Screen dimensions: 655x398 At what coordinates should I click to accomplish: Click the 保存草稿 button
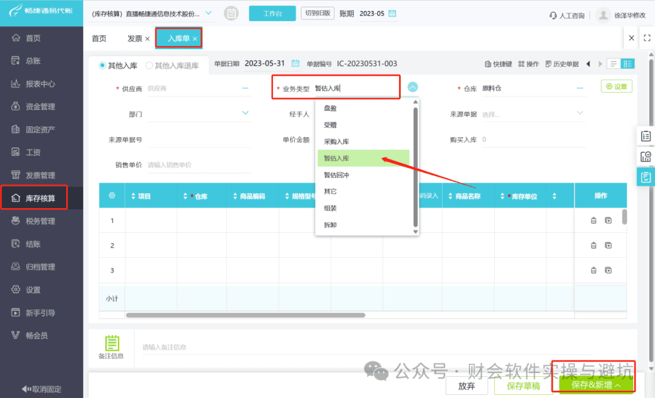click(x=523, y=386)
